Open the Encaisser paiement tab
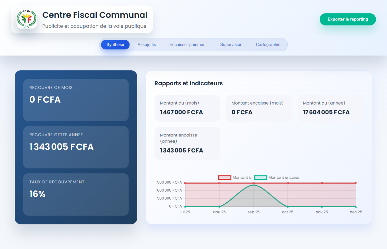 click(x=188, y=44)
